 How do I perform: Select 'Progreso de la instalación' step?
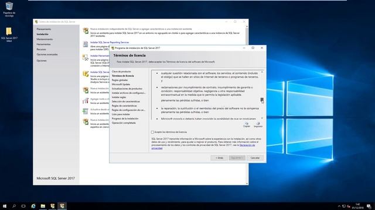coord(125,118)
